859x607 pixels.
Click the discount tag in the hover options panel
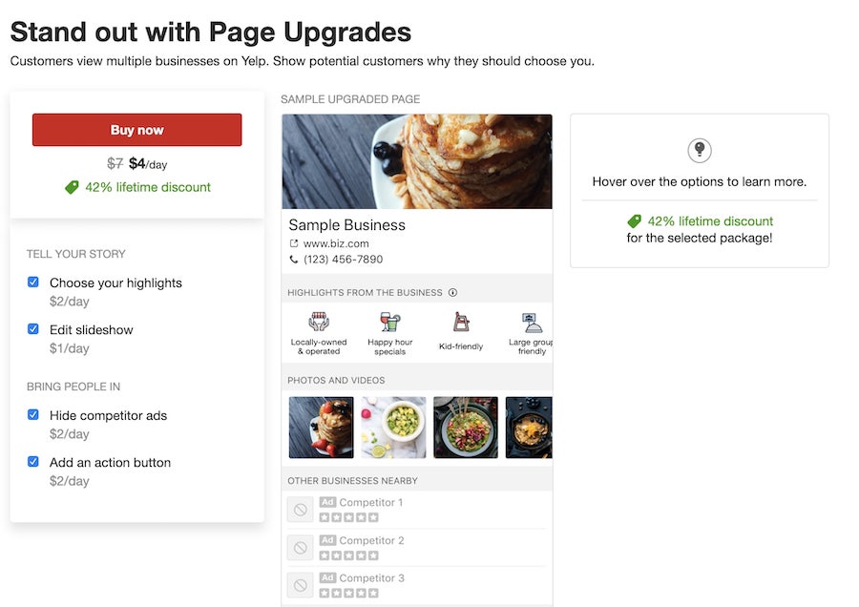pyautogui.click(x=635, y=220)
